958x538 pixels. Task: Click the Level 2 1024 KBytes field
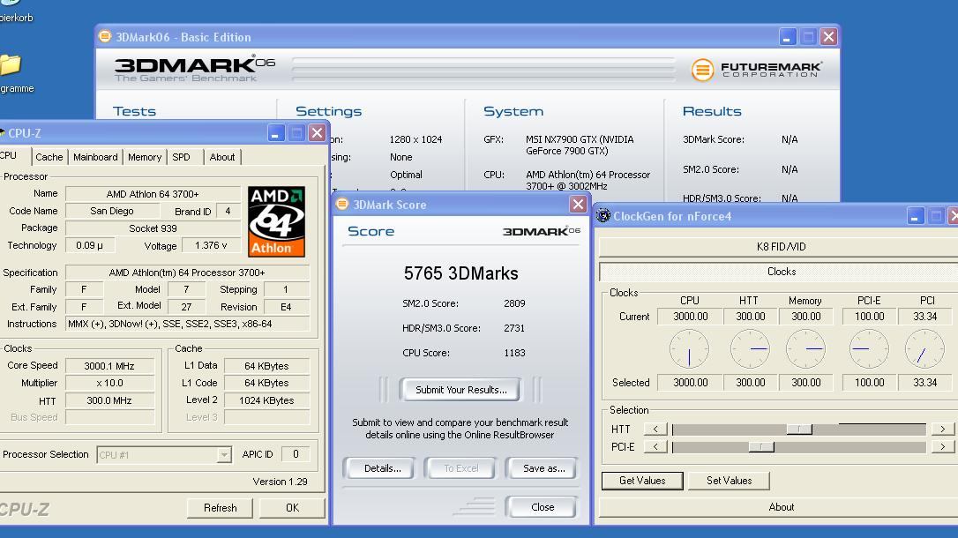tap(266, 400)
